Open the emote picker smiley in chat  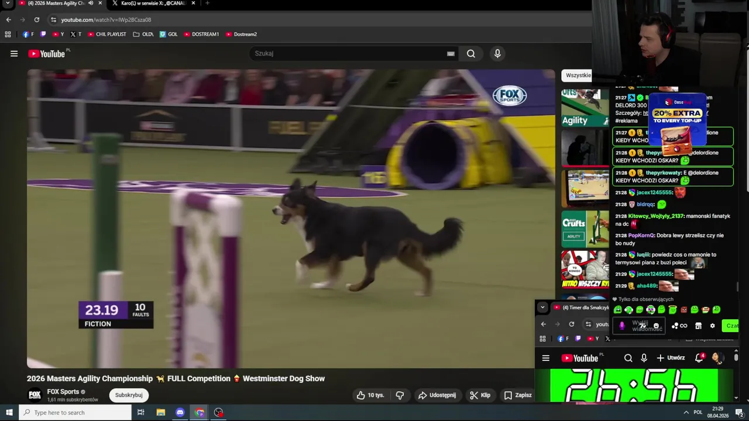(x=656, y=326)
